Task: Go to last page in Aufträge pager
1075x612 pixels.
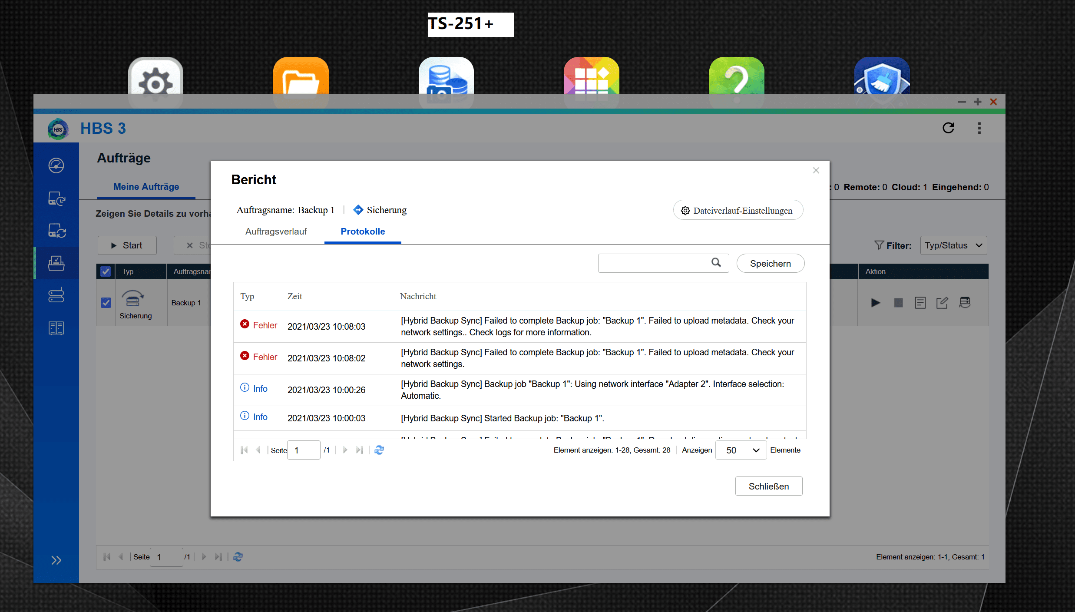Action: point(218,556)
